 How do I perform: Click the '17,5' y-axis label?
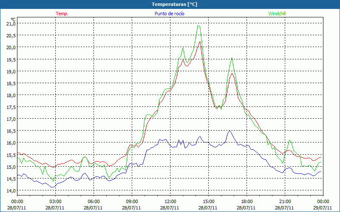point(11,107)
